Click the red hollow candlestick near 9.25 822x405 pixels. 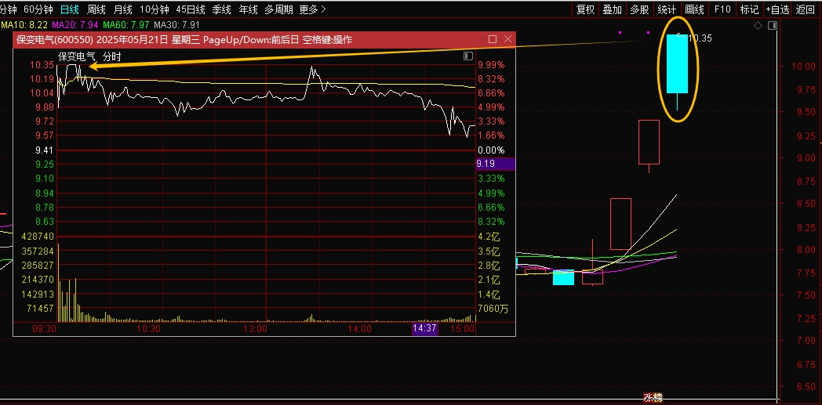(649, 143)
